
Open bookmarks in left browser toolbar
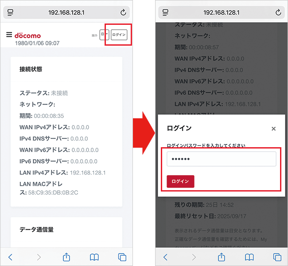click(94, 257)
